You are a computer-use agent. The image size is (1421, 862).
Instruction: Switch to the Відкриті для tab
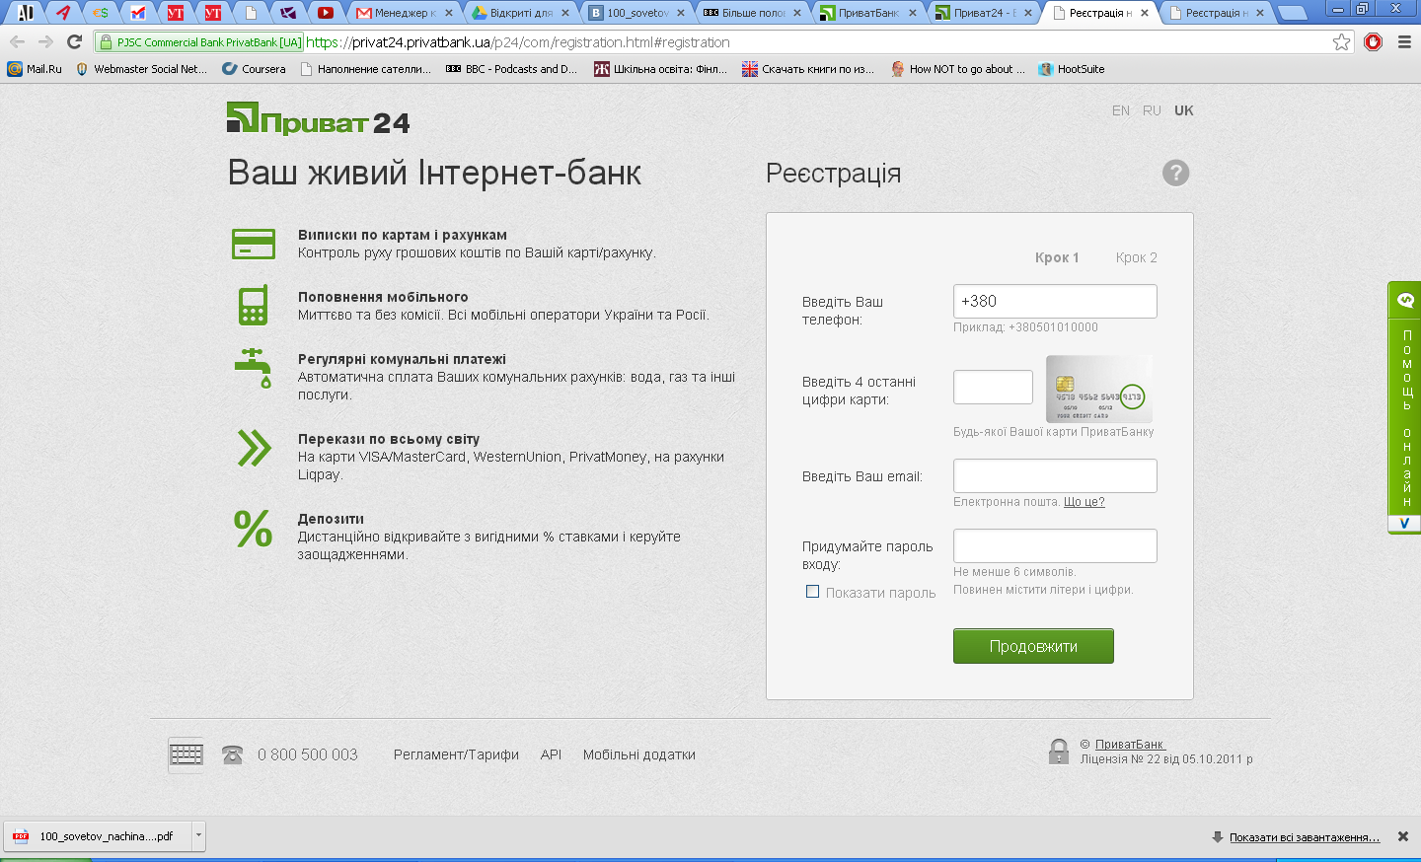pyautogui.click(x=520, y=13)
